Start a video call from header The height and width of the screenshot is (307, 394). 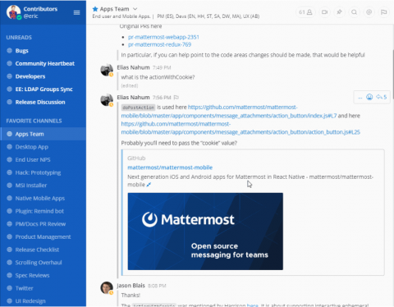pyautogui.click(x=325, y=12)
